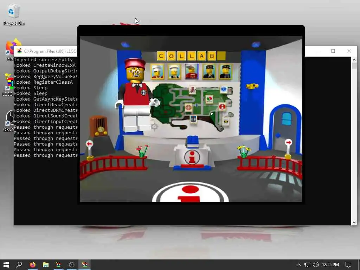
Task: Pick Laura Brick's portrait at far right
Action: pos(225,72)
